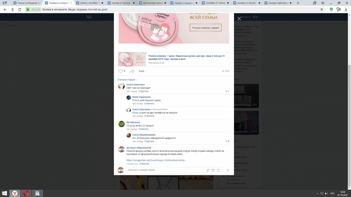Open Артарып Абдульманов's comment avatar

(121, 149)
